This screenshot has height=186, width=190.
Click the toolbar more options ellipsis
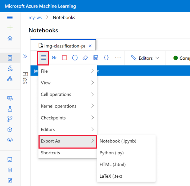point(118,58)
